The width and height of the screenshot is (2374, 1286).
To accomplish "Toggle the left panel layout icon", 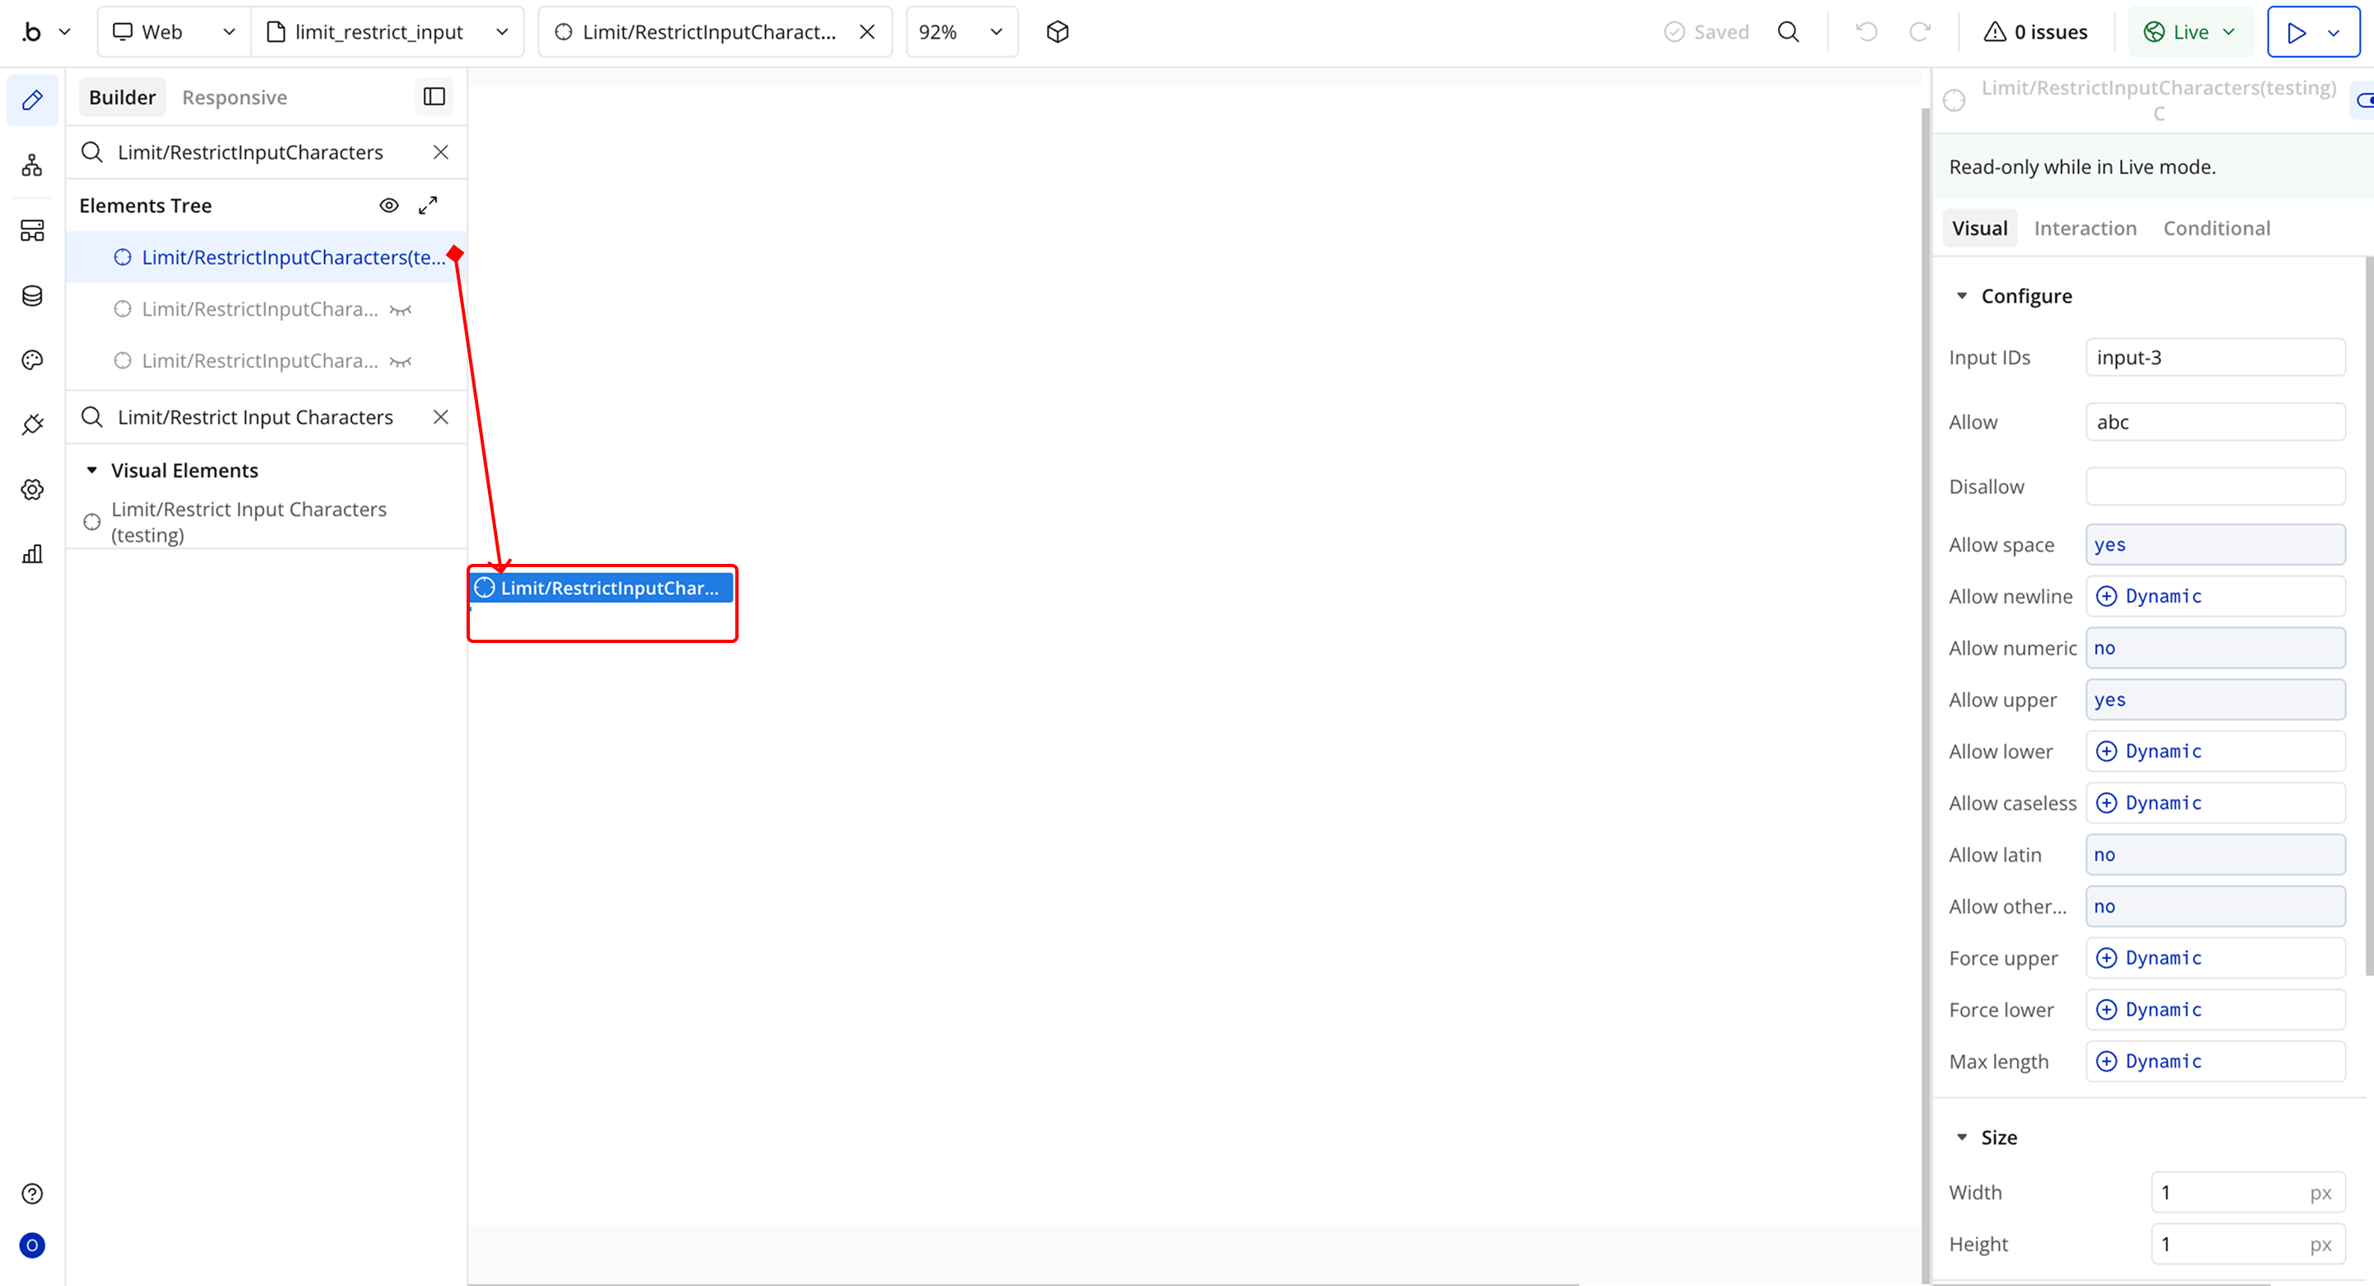I will click(x=434, y=96).
